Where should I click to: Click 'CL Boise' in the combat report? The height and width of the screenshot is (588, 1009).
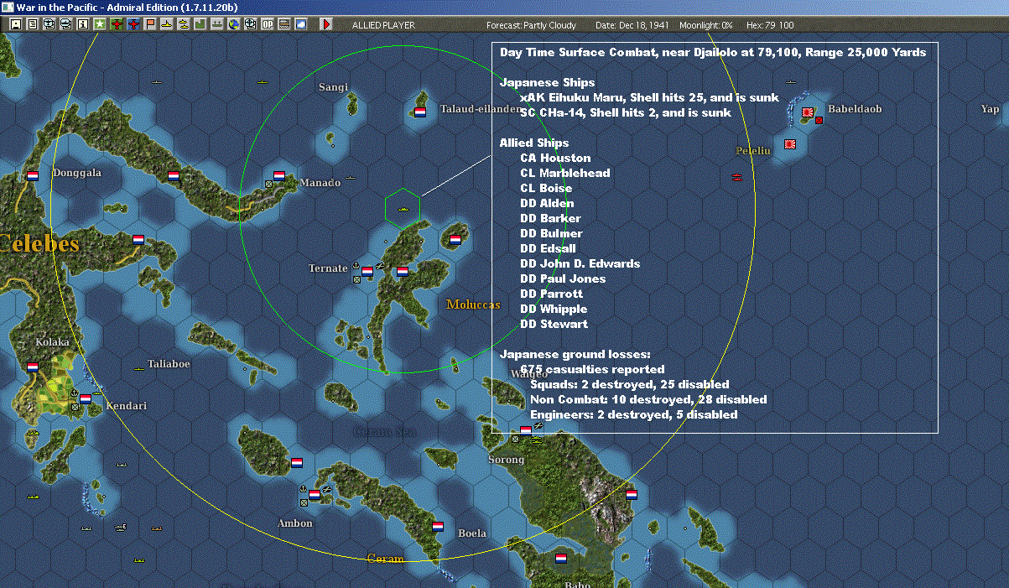(x=546, y=188)
